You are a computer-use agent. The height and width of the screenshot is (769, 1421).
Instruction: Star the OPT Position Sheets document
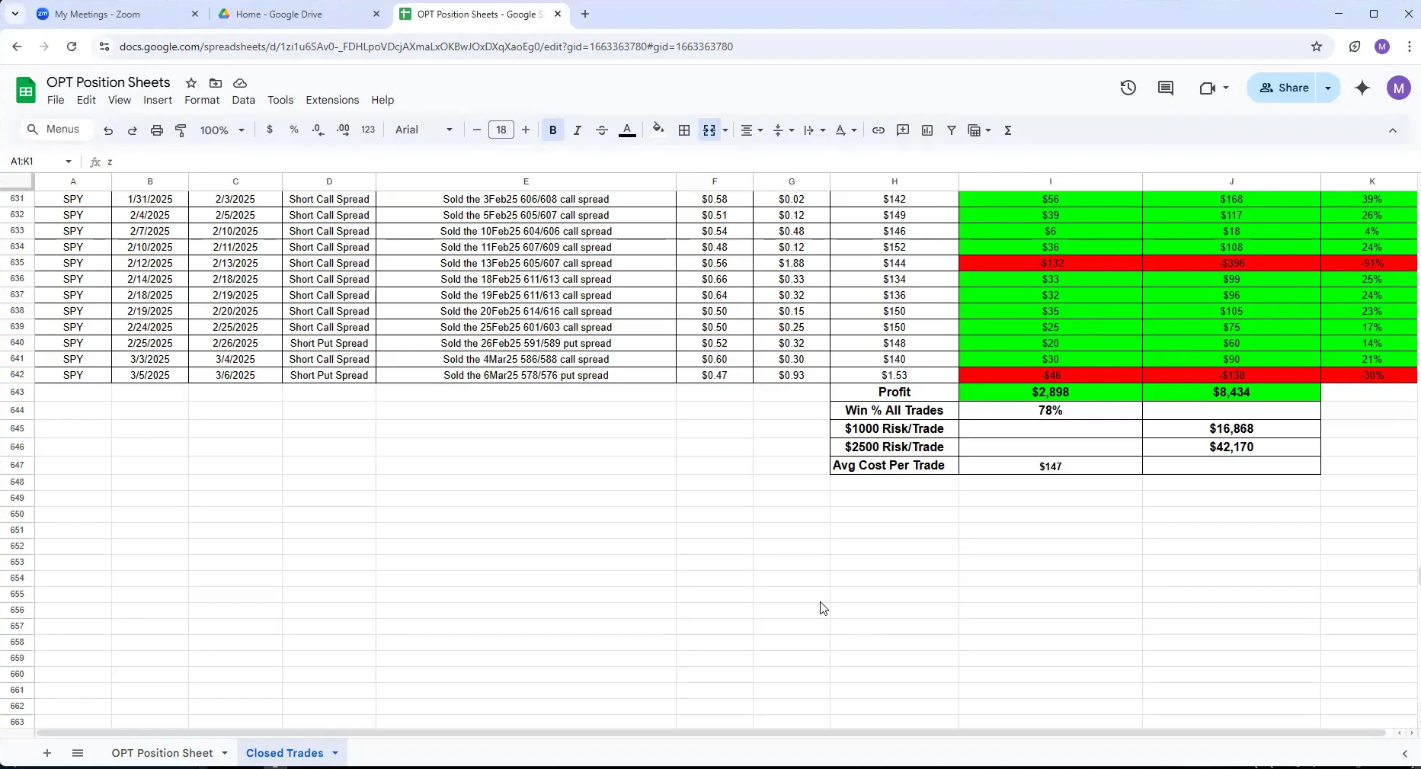point(191,83)
